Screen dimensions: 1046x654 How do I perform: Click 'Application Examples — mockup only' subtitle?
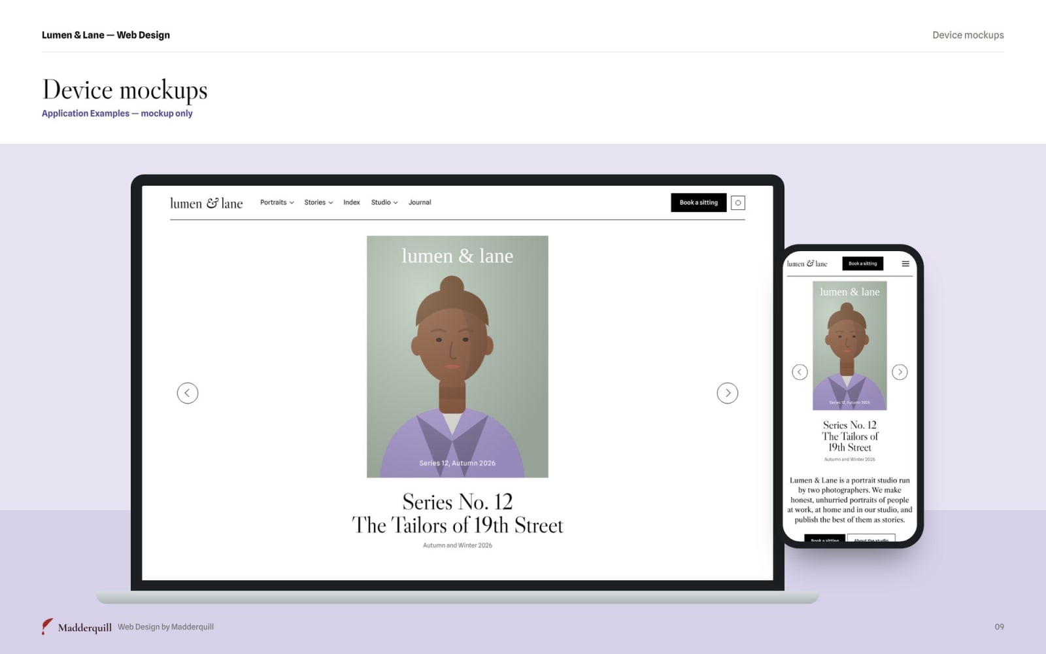117,113
